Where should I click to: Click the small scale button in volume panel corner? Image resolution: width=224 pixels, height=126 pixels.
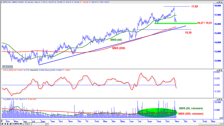(221, 118)
